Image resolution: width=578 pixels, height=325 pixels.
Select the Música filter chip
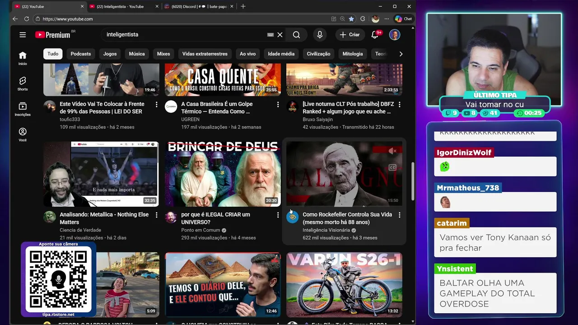pos(137,54)
